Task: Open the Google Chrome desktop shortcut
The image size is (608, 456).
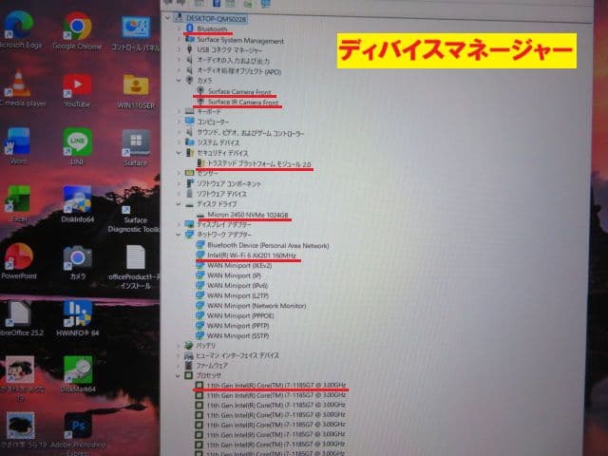Action: 78,27
